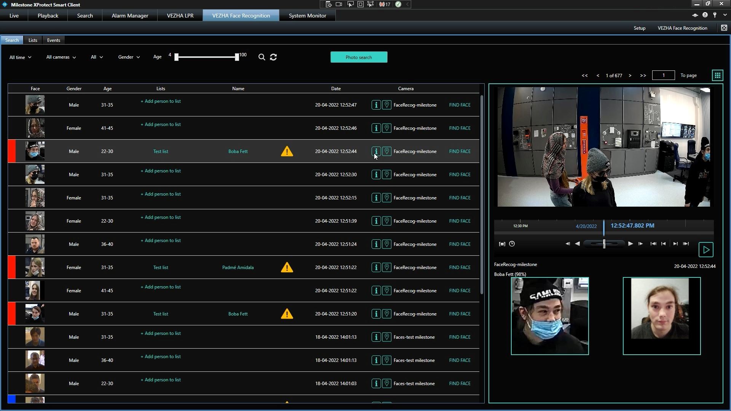This screenshot has height=411, width=731.
Task: Open the Gender filter dropdown
Action: (129, 57)
